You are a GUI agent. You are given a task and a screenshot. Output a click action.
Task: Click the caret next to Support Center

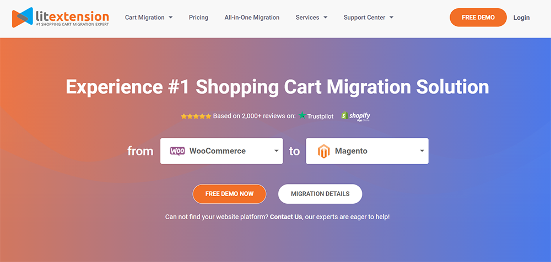point(391,18)
